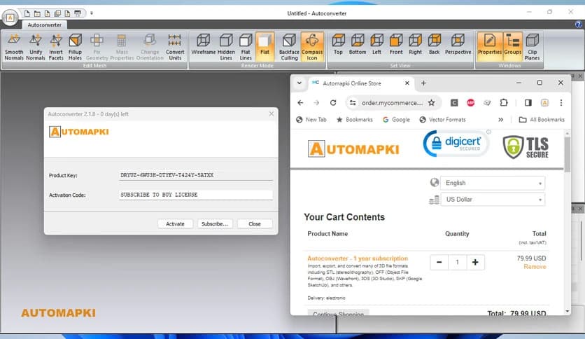Click the Open folder quick-access icon
The width and height of the screenshot is (585, 339).
[37, 14]
